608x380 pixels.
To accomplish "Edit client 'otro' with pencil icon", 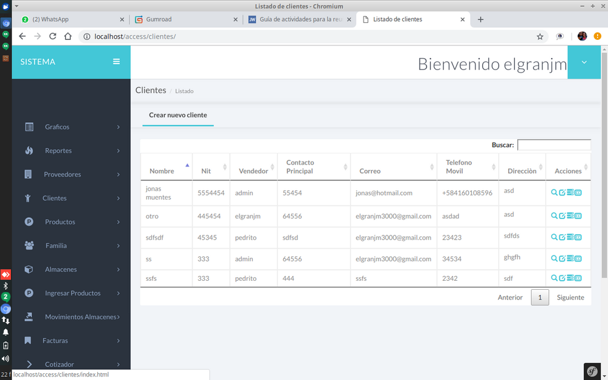I will click(x=562, y=215).
